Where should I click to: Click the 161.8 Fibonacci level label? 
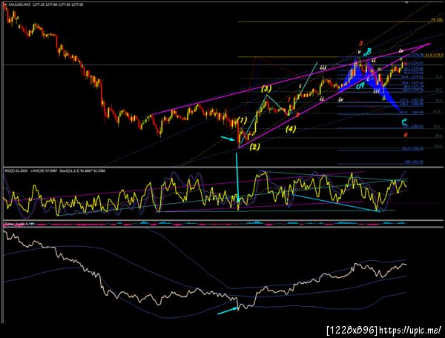coord(411,113)
